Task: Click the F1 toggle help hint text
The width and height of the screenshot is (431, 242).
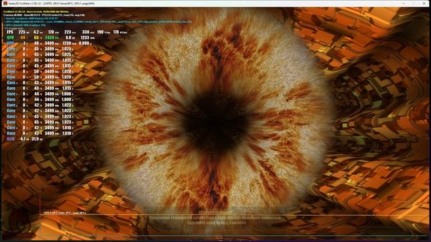Action: click(x=14, y=28)
